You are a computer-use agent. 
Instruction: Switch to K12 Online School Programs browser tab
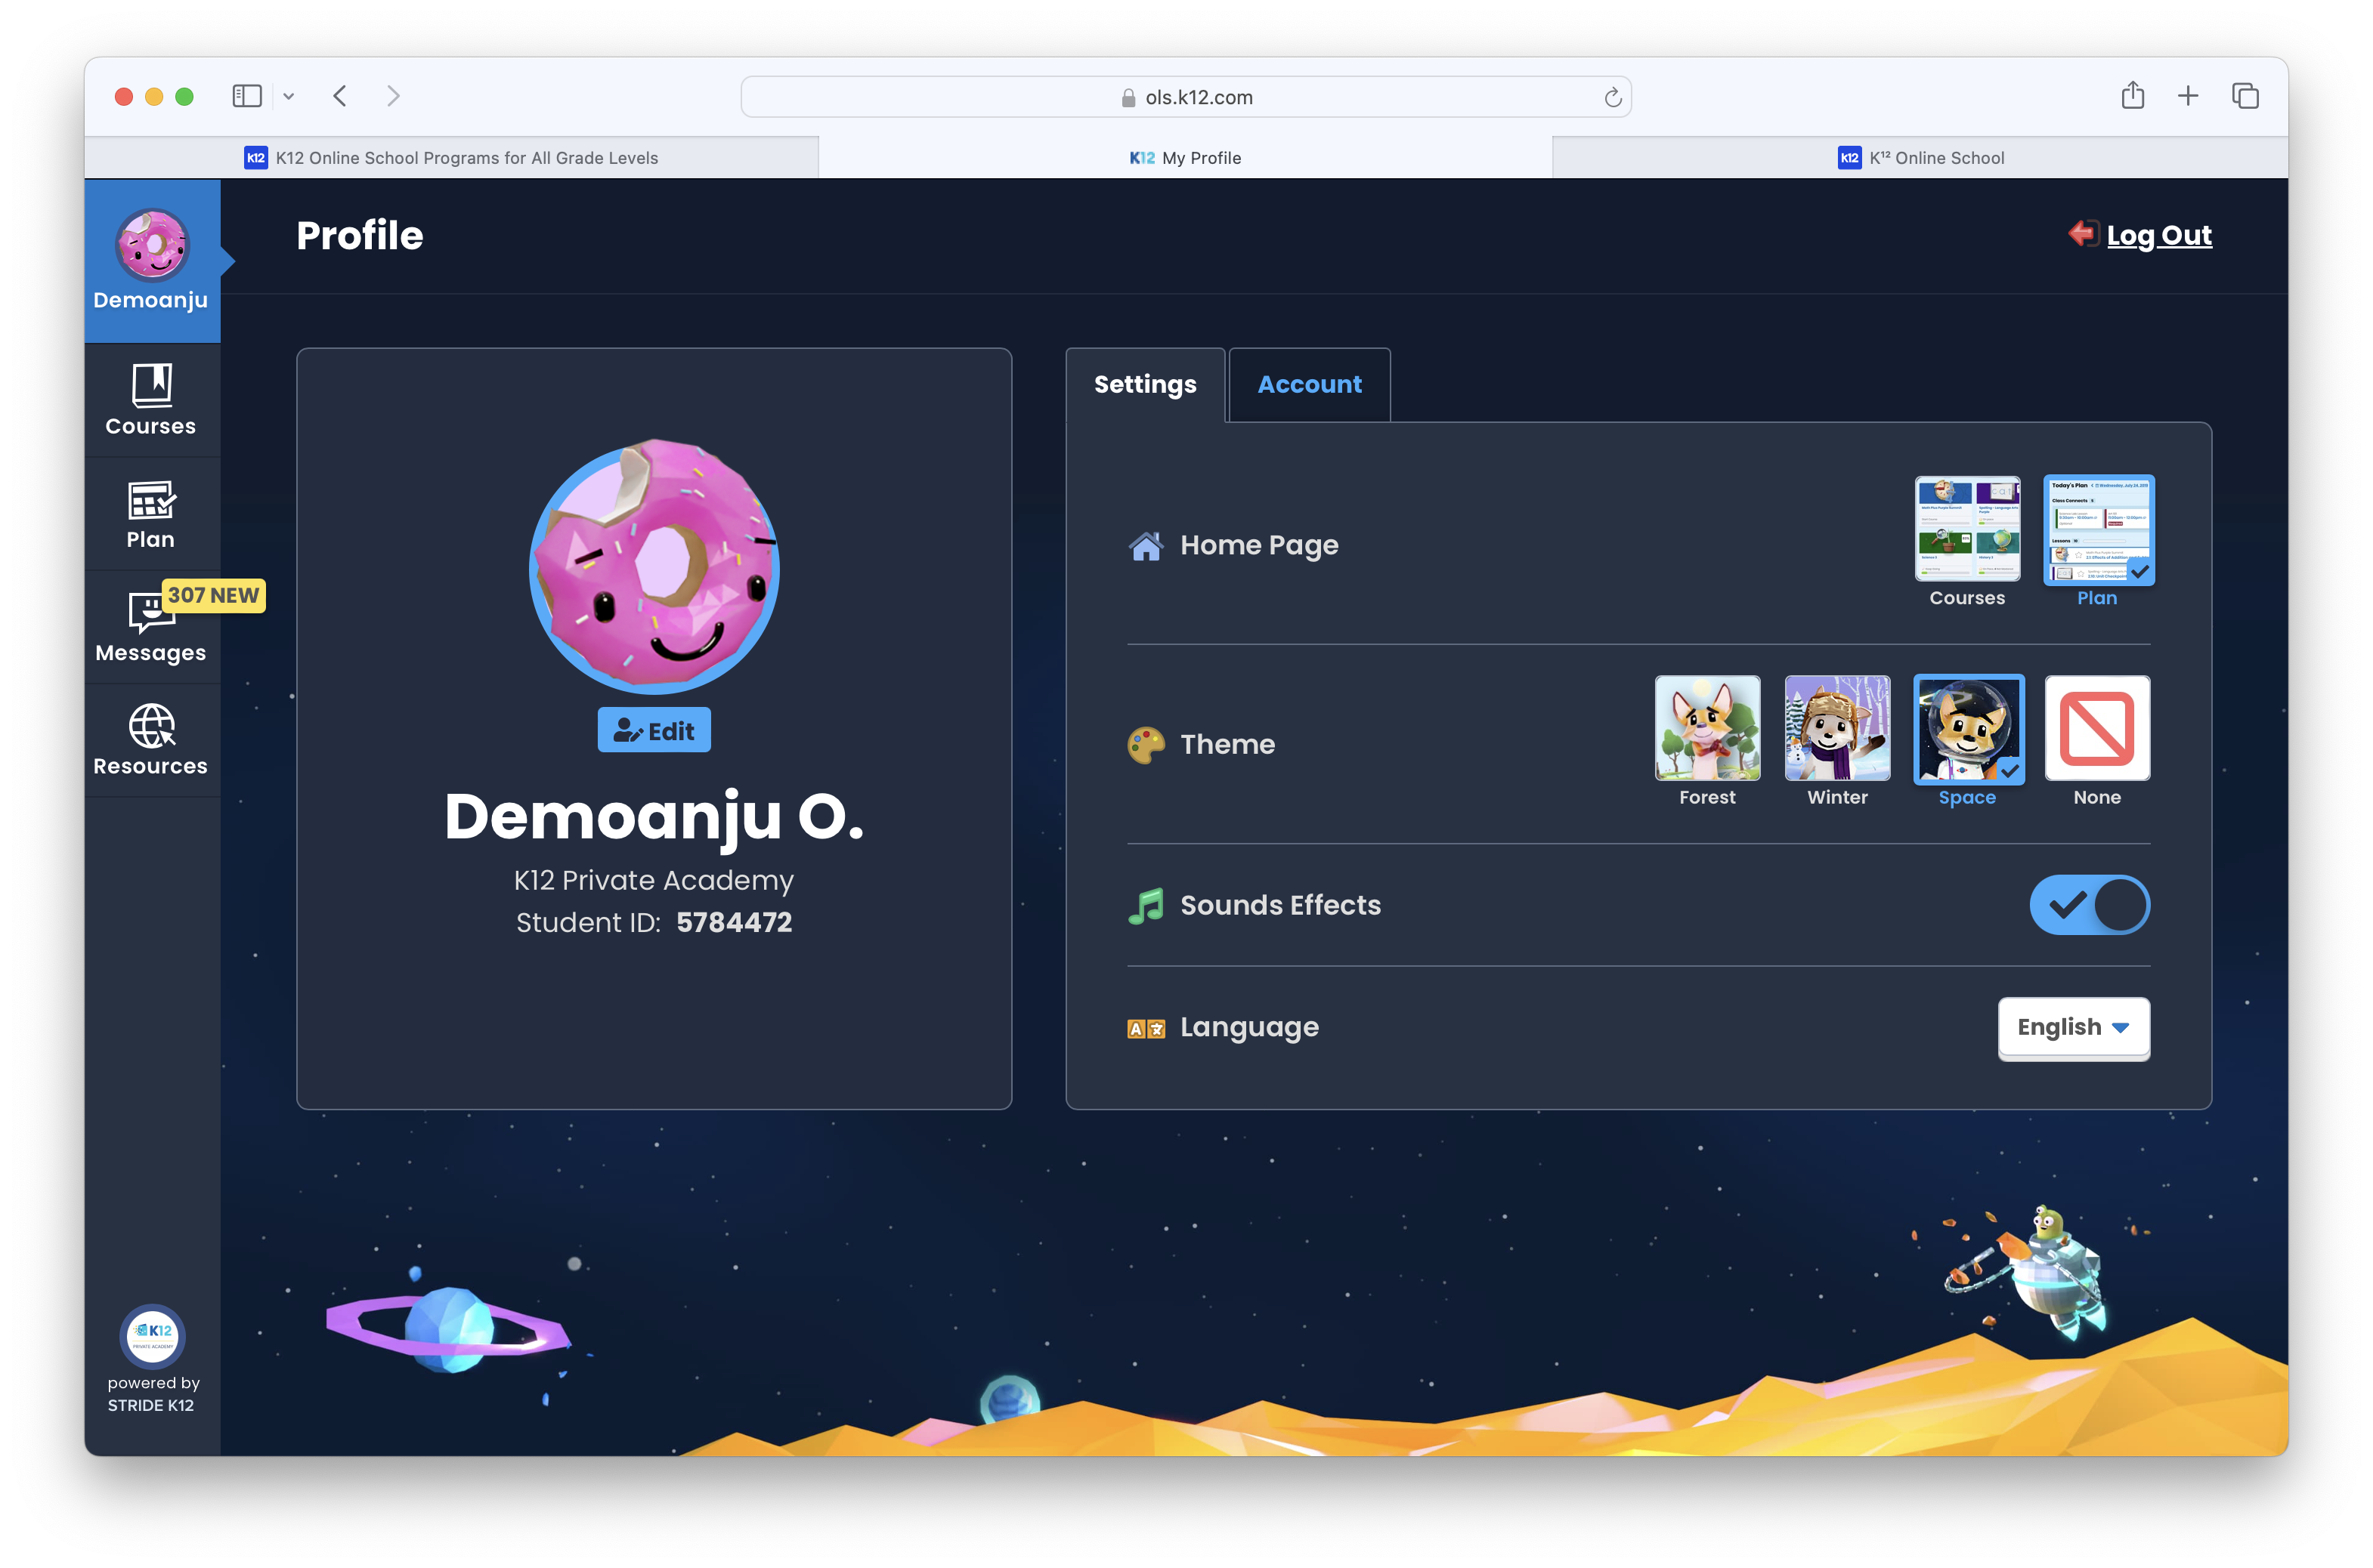click(451, 158)
